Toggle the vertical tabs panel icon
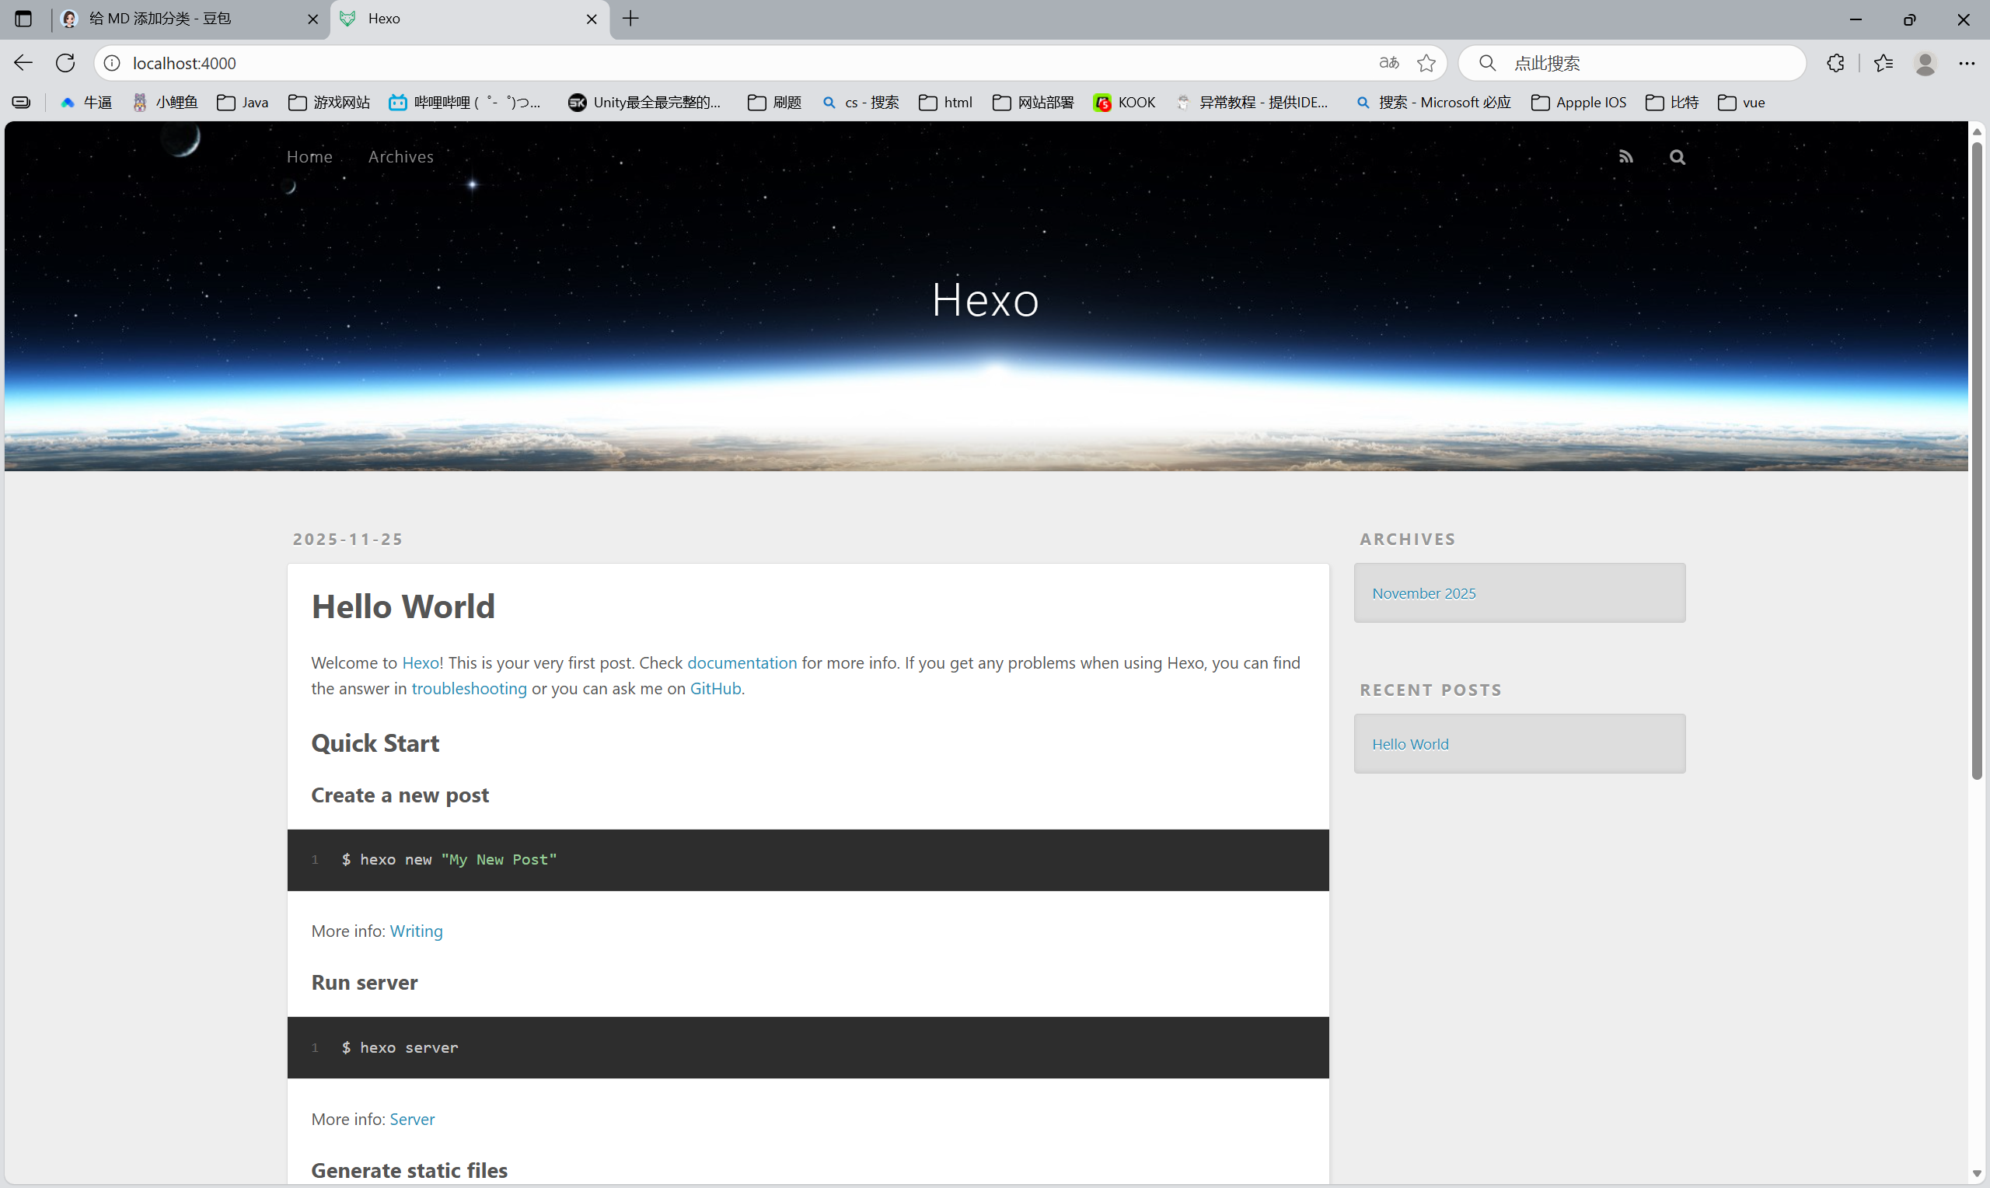Screen dimensions: 1990x1188 pos(23,19)
